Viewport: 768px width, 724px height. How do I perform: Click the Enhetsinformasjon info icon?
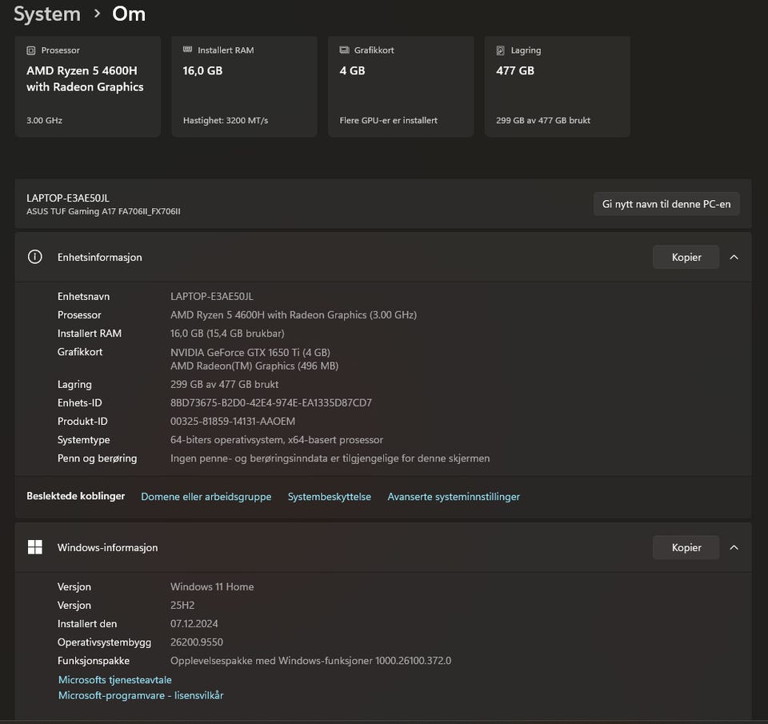point(34,257)
